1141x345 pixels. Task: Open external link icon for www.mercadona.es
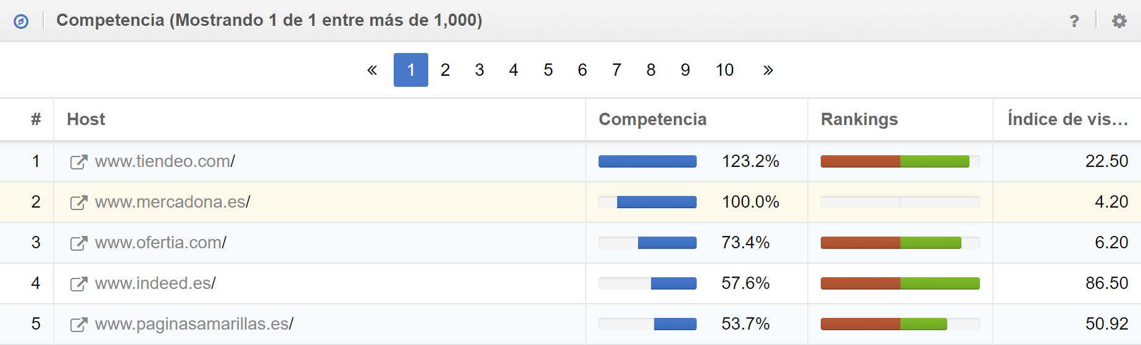click(78, 203)
